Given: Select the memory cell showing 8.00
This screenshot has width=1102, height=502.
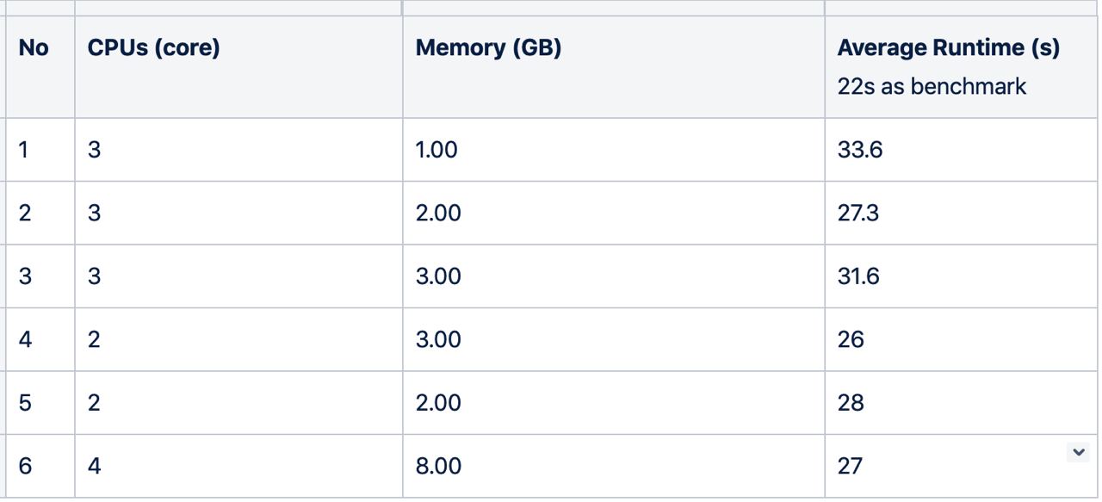Looking at the screenshot, I should (x=614, y=466).
